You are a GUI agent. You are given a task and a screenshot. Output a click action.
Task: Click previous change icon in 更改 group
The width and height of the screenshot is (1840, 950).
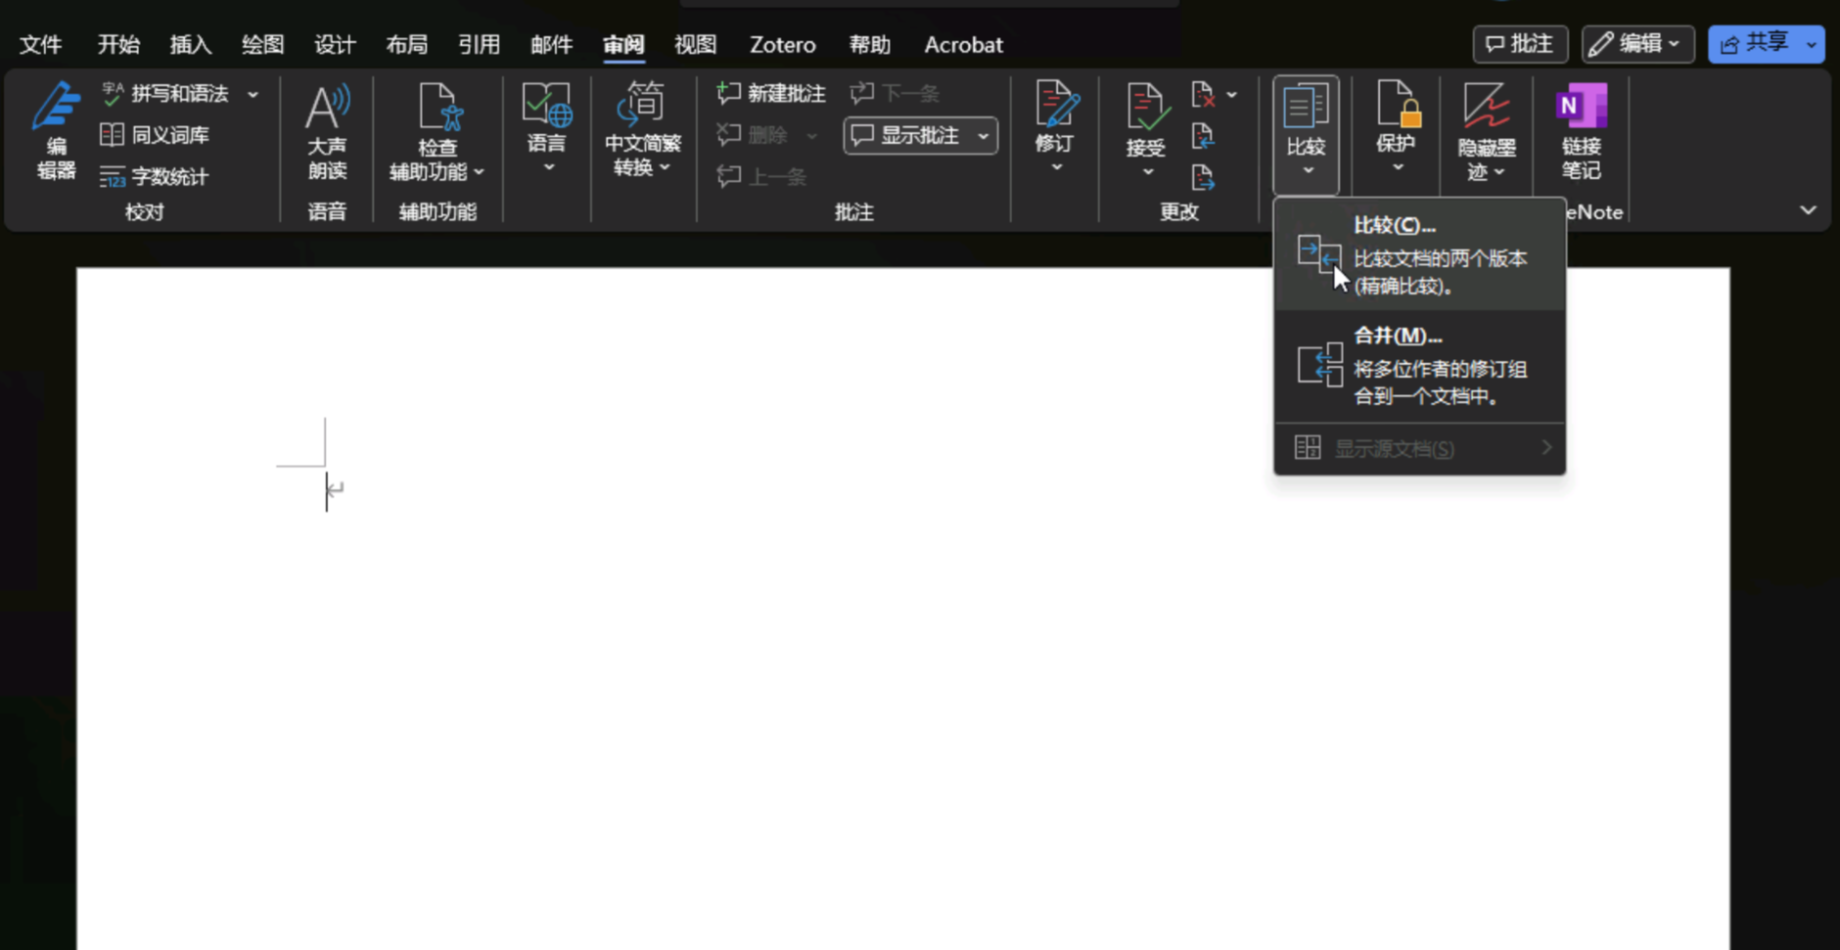(1204, 136)
